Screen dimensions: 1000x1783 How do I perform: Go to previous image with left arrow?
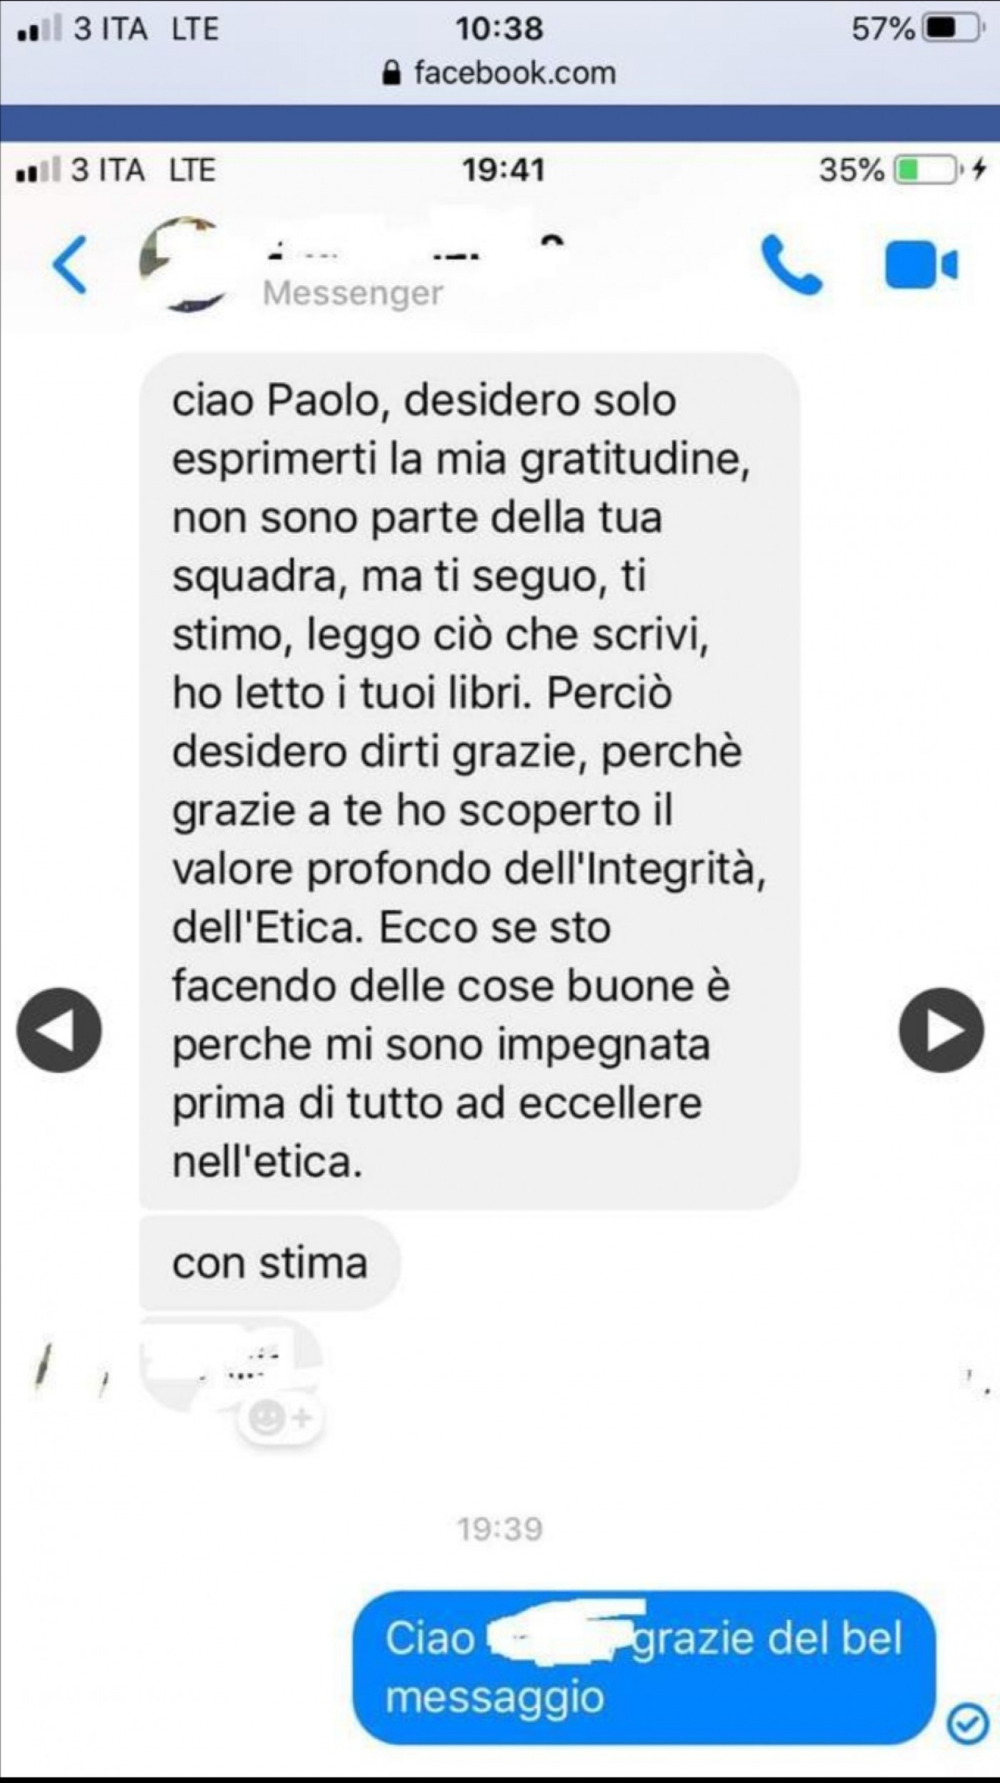59,1030
